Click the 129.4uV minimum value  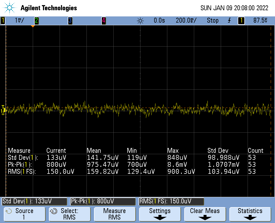click(141, 172)
